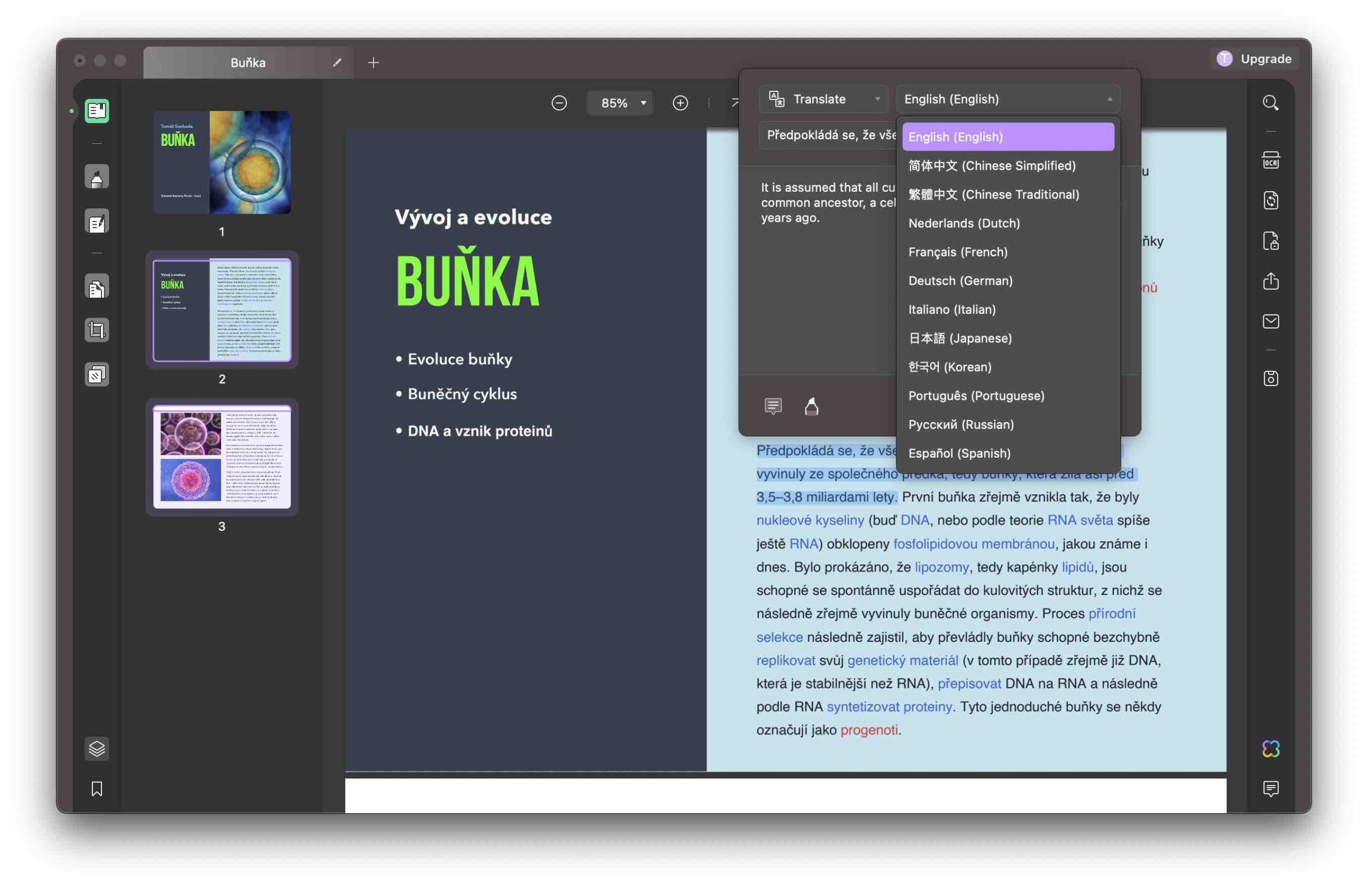The image size is (1368, 888).
Task: Open the Share export icon
Action: [x=1270, y=281]
